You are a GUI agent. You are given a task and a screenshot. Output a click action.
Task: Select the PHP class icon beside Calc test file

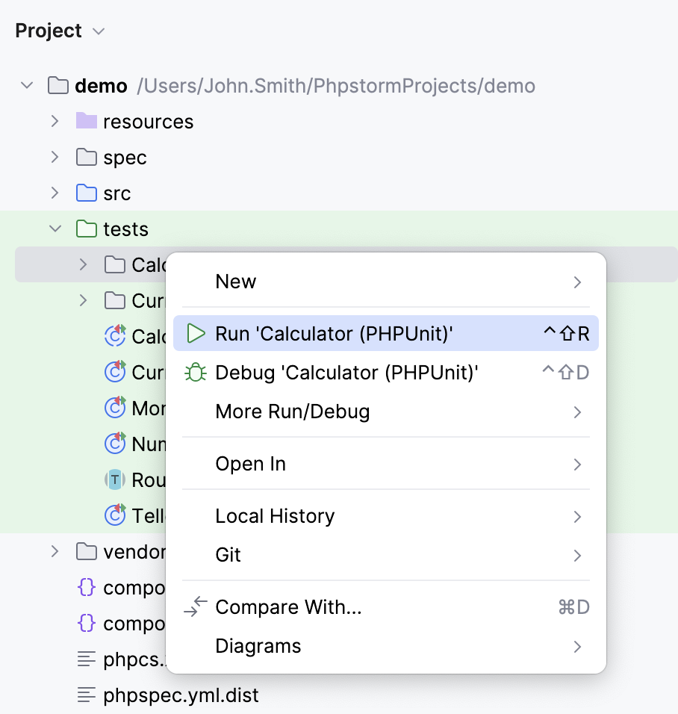tap(113, 337)
